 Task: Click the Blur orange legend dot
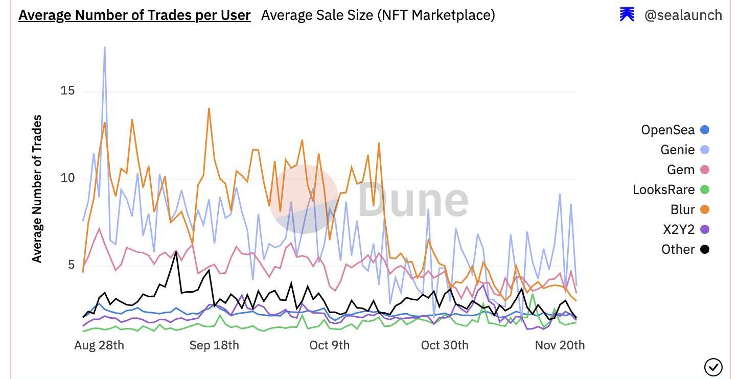(705, 209)
